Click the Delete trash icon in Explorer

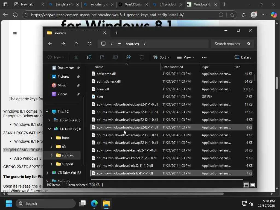point(141,57)
